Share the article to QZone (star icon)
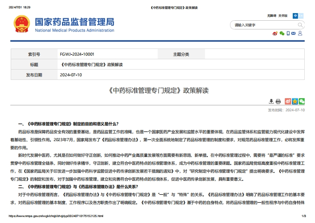This screenshot has width=315, height=223. click(x=295, y=101)
